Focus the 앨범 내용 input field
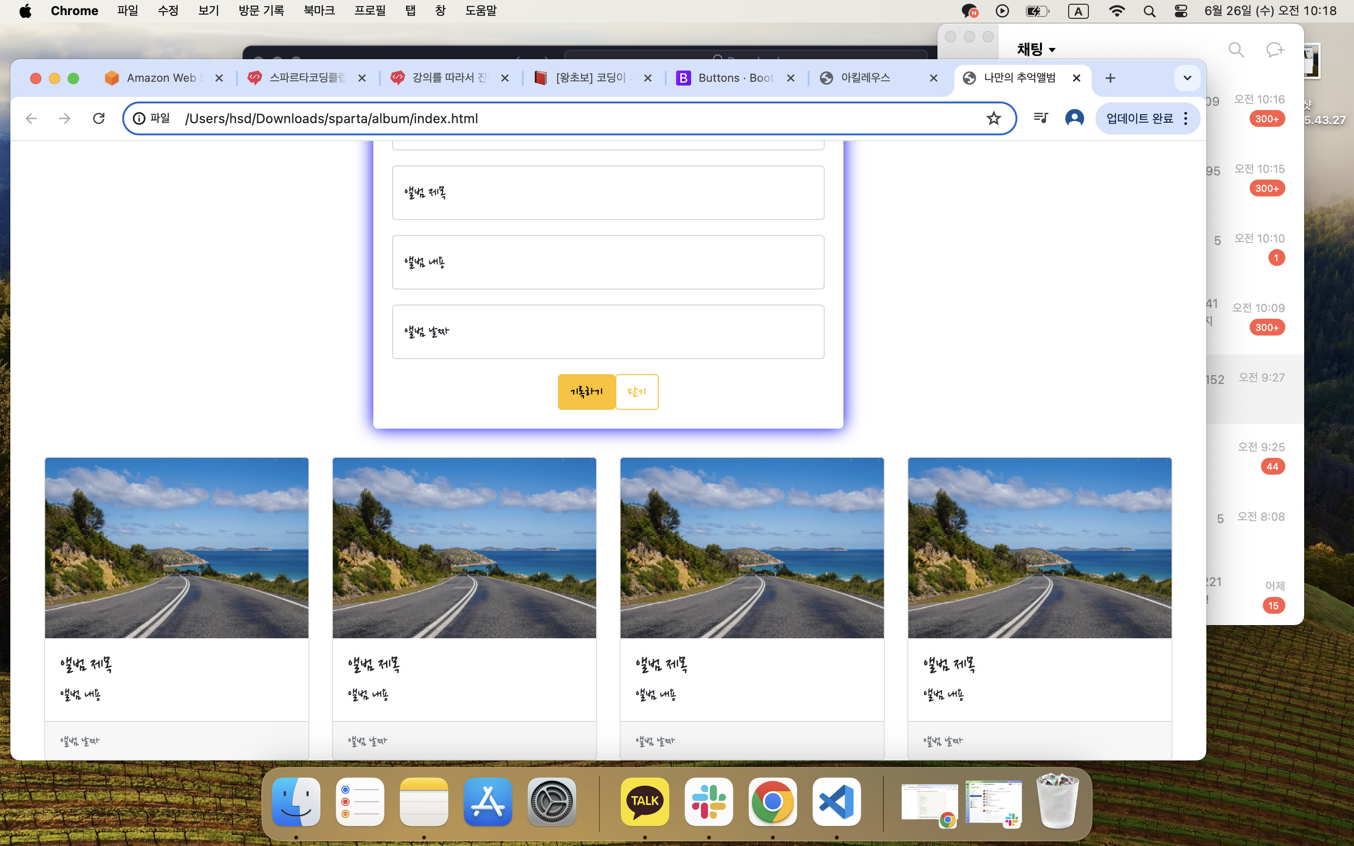This screenshot has width=1354, height=846. (608, 262)
